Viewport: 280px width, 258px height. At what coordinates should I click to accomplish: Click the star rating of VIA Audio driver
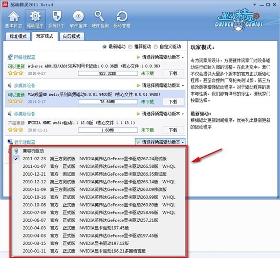[15, 101]
